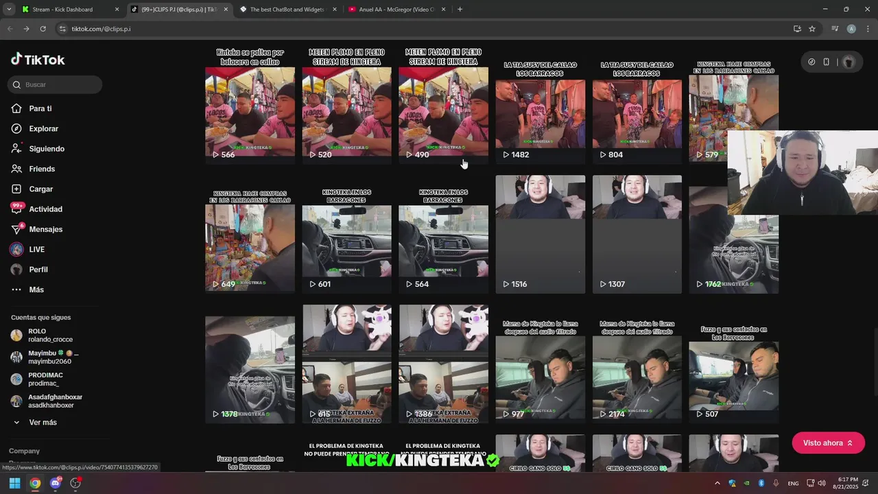
Task: Open TikTok coins icon in top pill
Action: 811,62
